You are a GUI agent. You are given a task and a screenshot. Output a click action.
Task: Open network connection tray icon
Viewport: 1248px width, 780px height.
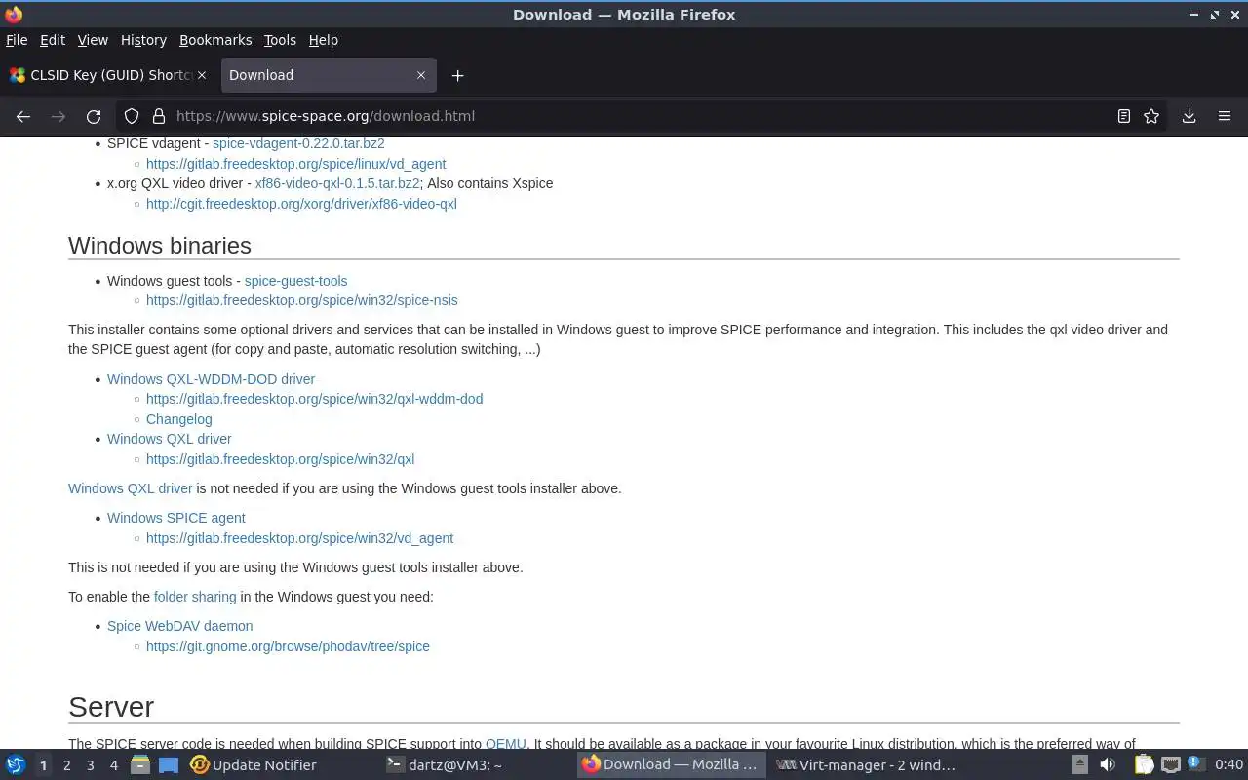[1171, 765]
